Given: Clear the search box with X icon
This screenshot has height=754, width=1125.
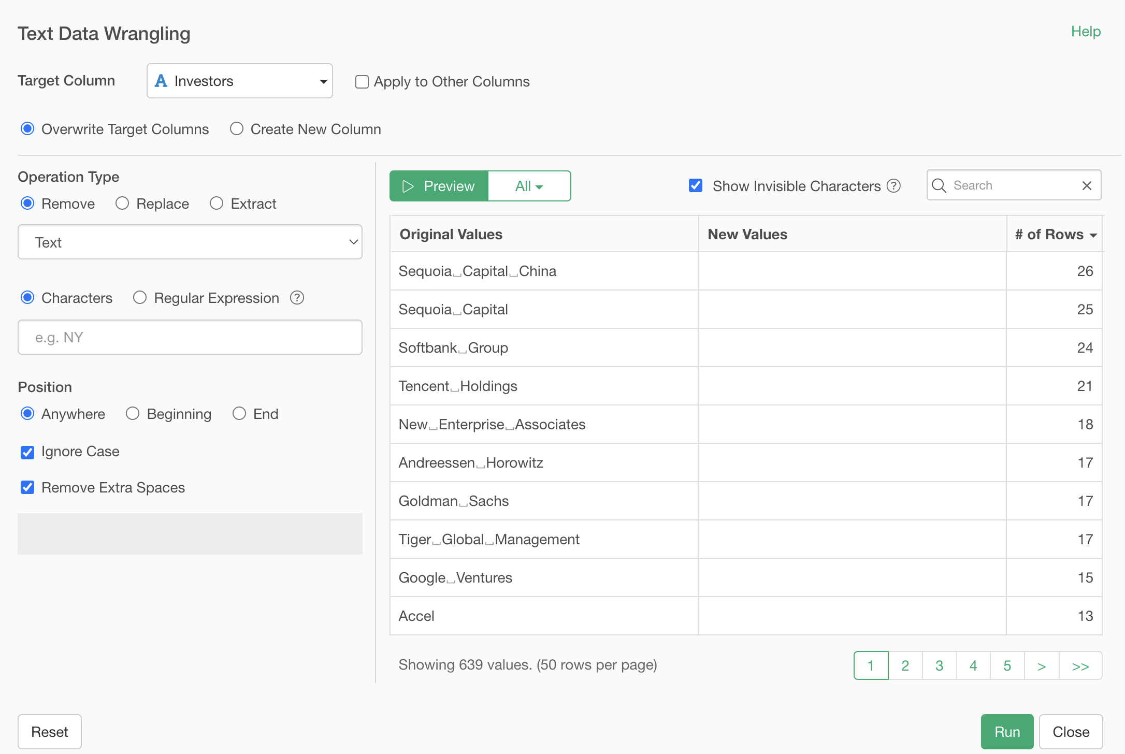Looking at the screenshot, I should (x=1087, y=185).
